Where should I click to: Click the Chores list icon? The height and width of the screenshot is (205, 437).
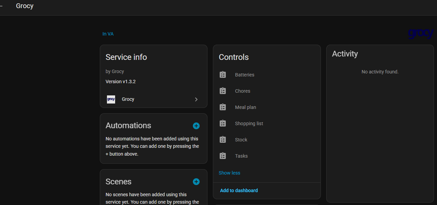pyautogui.click(x=223, y=91)
